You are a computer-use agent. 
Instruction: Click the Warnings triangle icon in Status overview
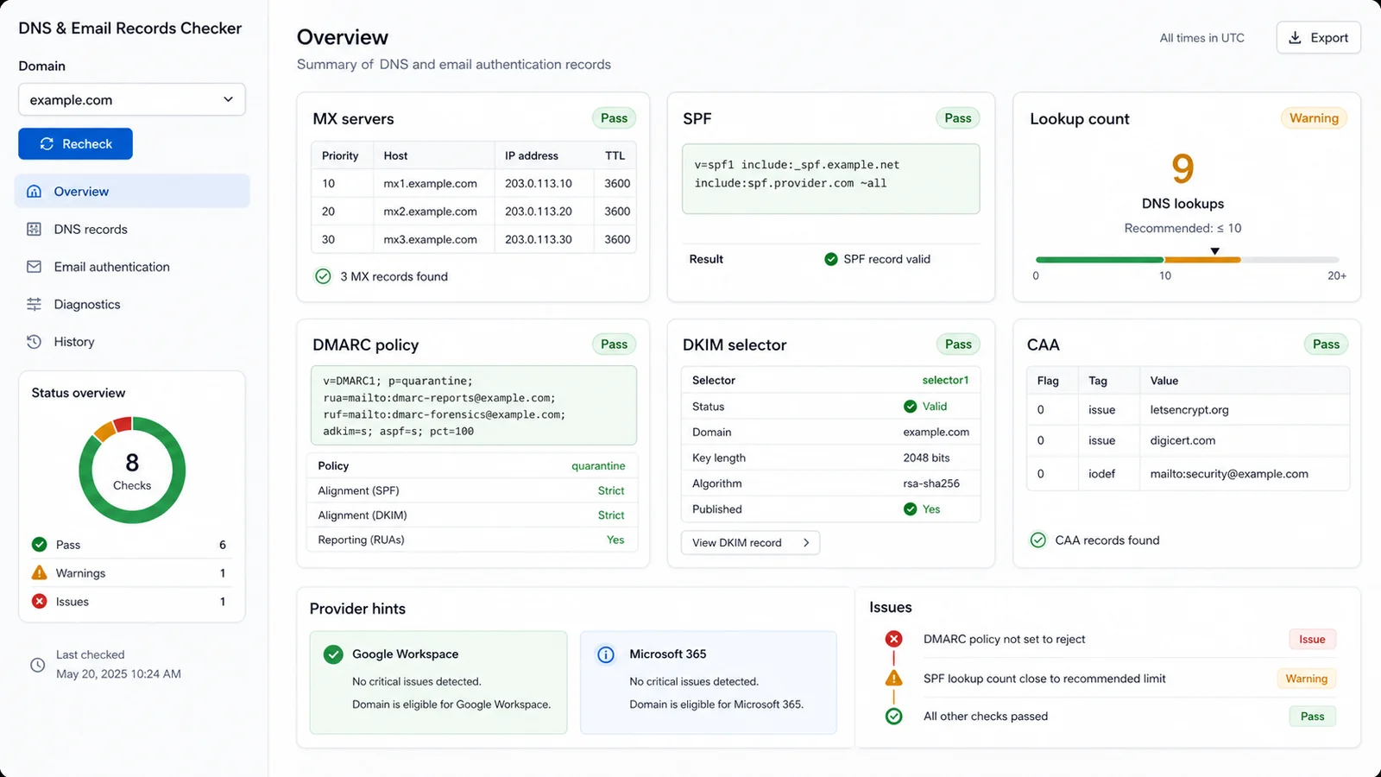[x=40, y=572]
